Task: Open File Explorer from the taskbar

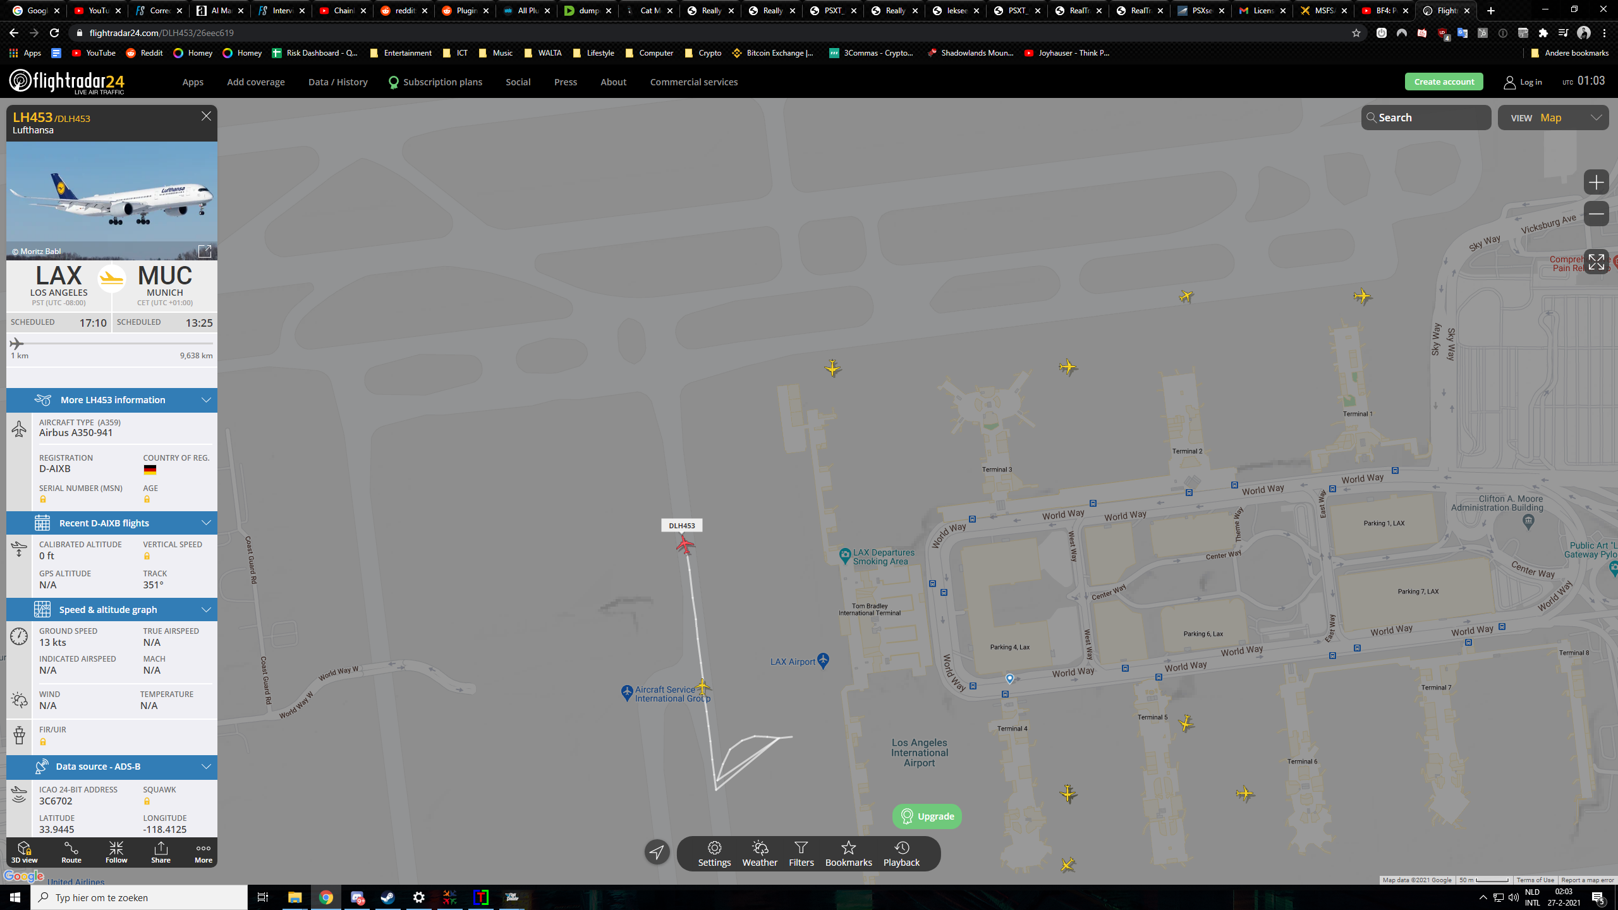Action: (295, 897)
